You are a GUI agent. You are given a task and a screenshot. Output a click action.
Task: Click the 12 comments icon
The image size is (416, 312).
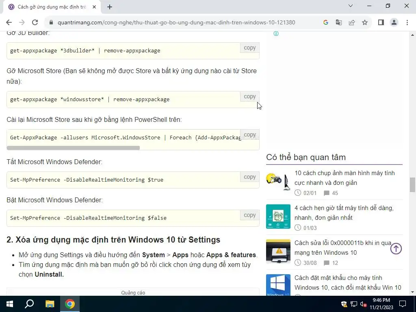326,263
